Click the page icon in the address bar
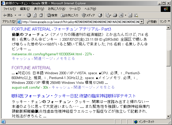This screenshot has width=172, height=125. click(19, 22)
